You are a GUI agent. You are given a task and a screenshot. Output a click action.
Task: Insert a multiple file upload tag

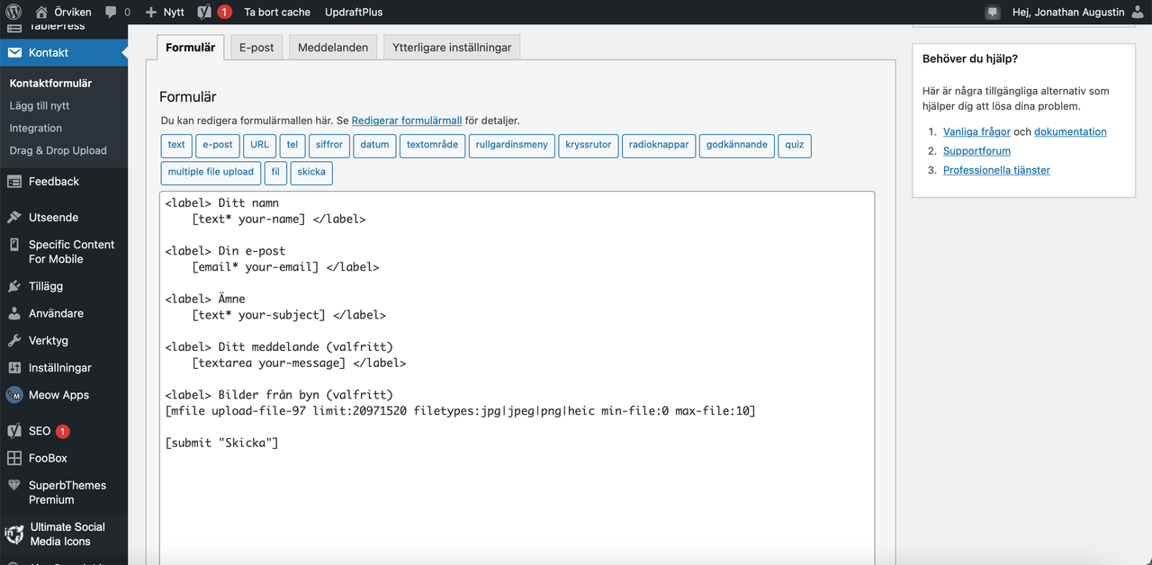coord(211,172)
